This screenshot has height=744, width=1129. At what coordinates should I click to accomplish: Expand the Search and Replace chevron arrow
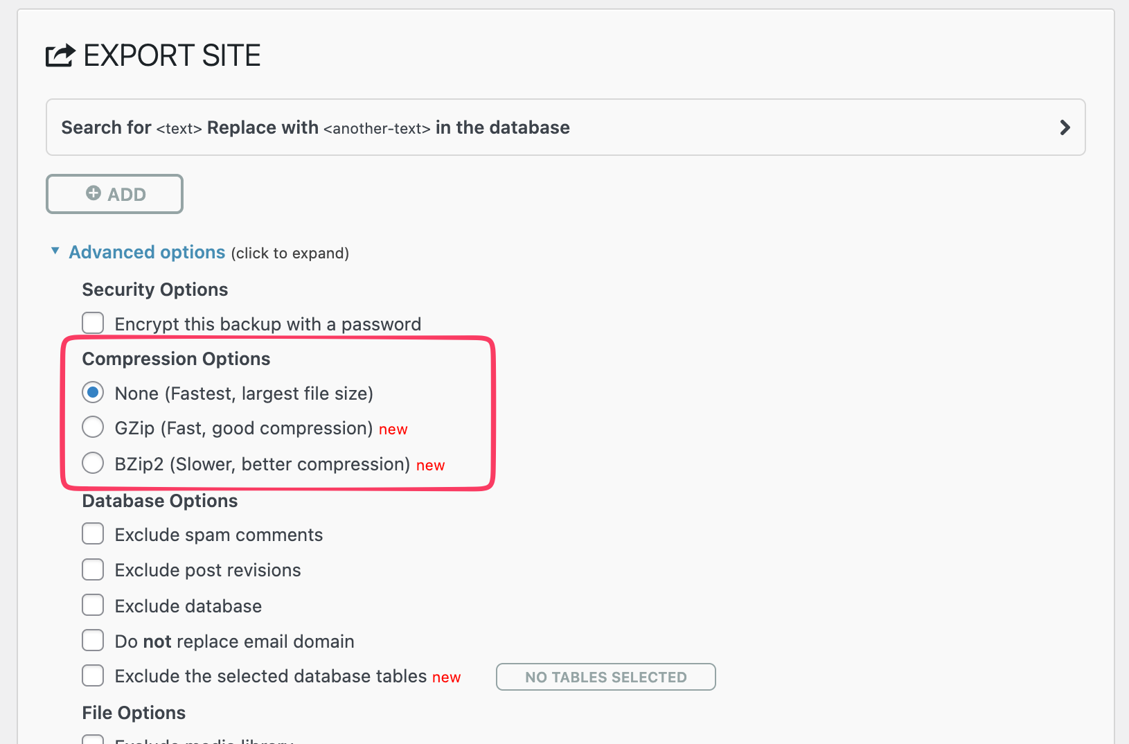[x=1065, y=127]
